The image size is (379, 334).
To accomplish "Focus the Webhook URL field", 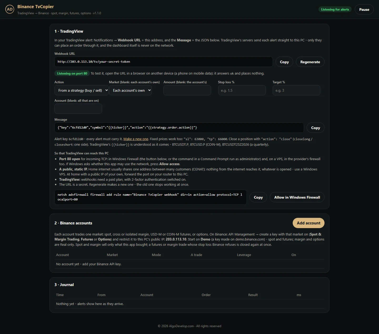I will click(x=163, y=62).
